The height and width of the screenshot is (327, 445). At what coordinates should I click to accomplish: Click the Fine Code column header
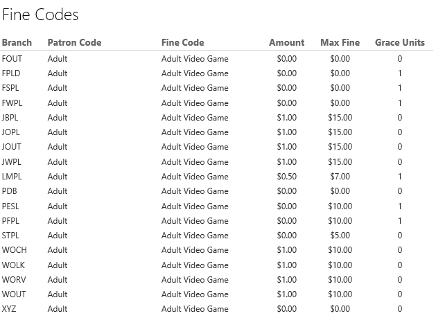[182, 42]
